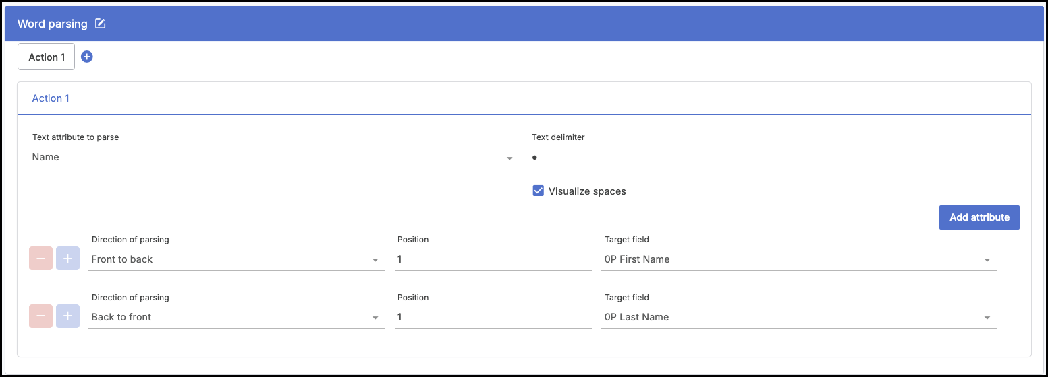Click the edit pencil icon beside Word parsing
The image size is (1048, 377).
101,24
